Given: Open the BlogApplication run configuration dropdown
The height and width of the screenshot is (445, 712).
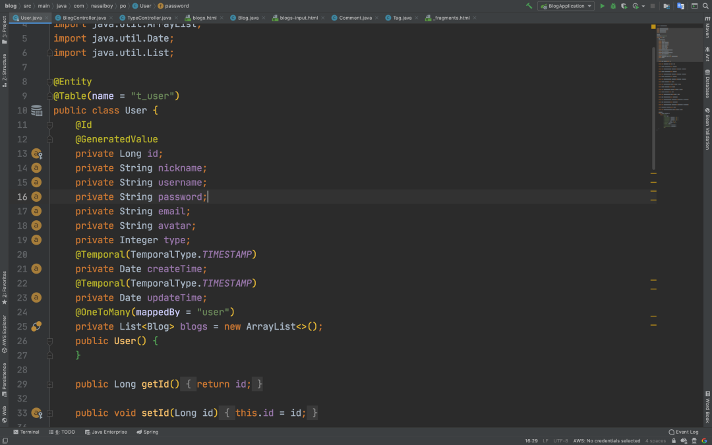Looking at the screenshot, I should [x=564, y=5].
